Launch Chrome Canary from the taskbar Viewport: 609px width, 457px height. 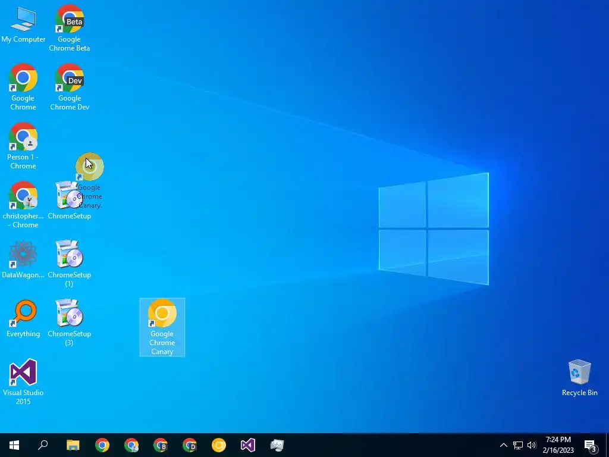[x=219, y=445]
